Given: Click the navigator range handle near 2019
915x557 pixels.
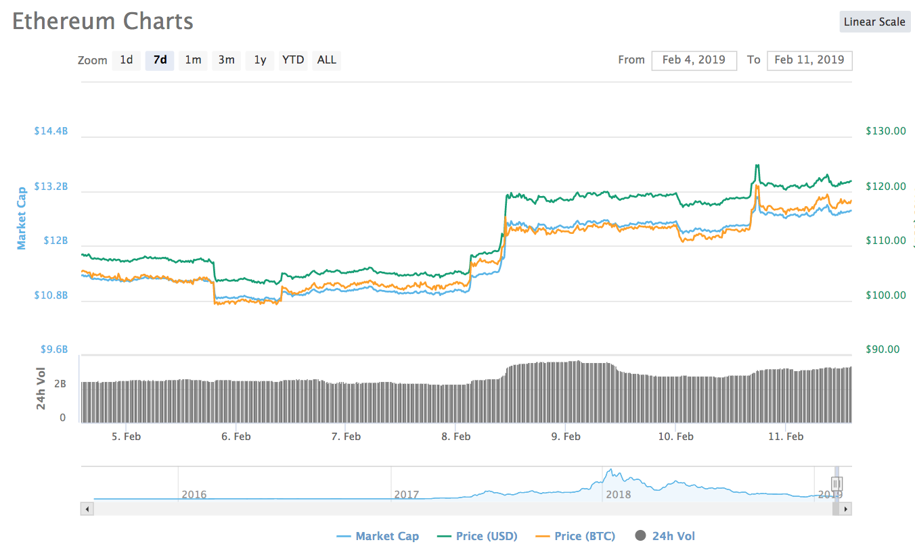Looking at the screenshot, I should pyautogui.click(x=836, y=483).
